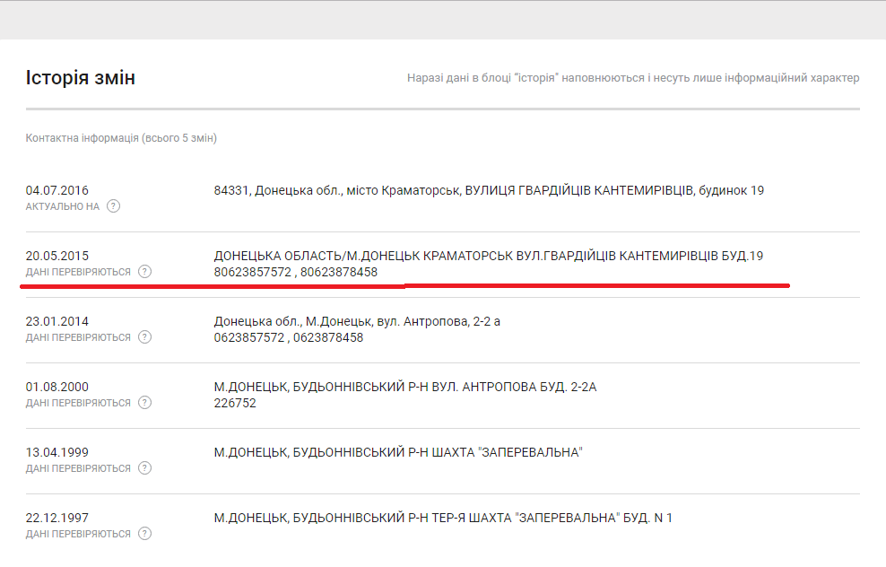The image size is (886, 567).
Task: Click the "АКТУАЛЬНО НА" status label
Action: click(63, 206)
